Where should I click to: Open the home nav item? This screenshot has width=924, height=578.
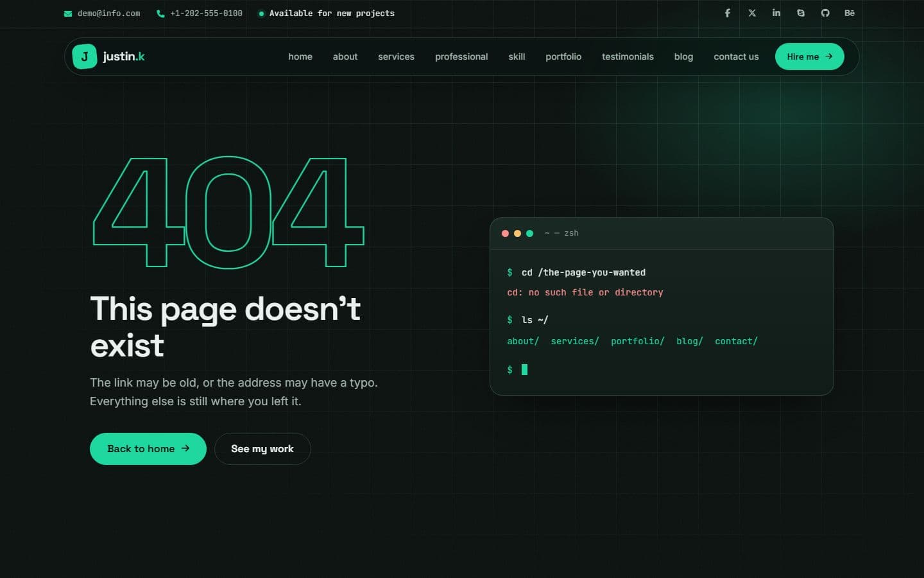pos(300,57)
